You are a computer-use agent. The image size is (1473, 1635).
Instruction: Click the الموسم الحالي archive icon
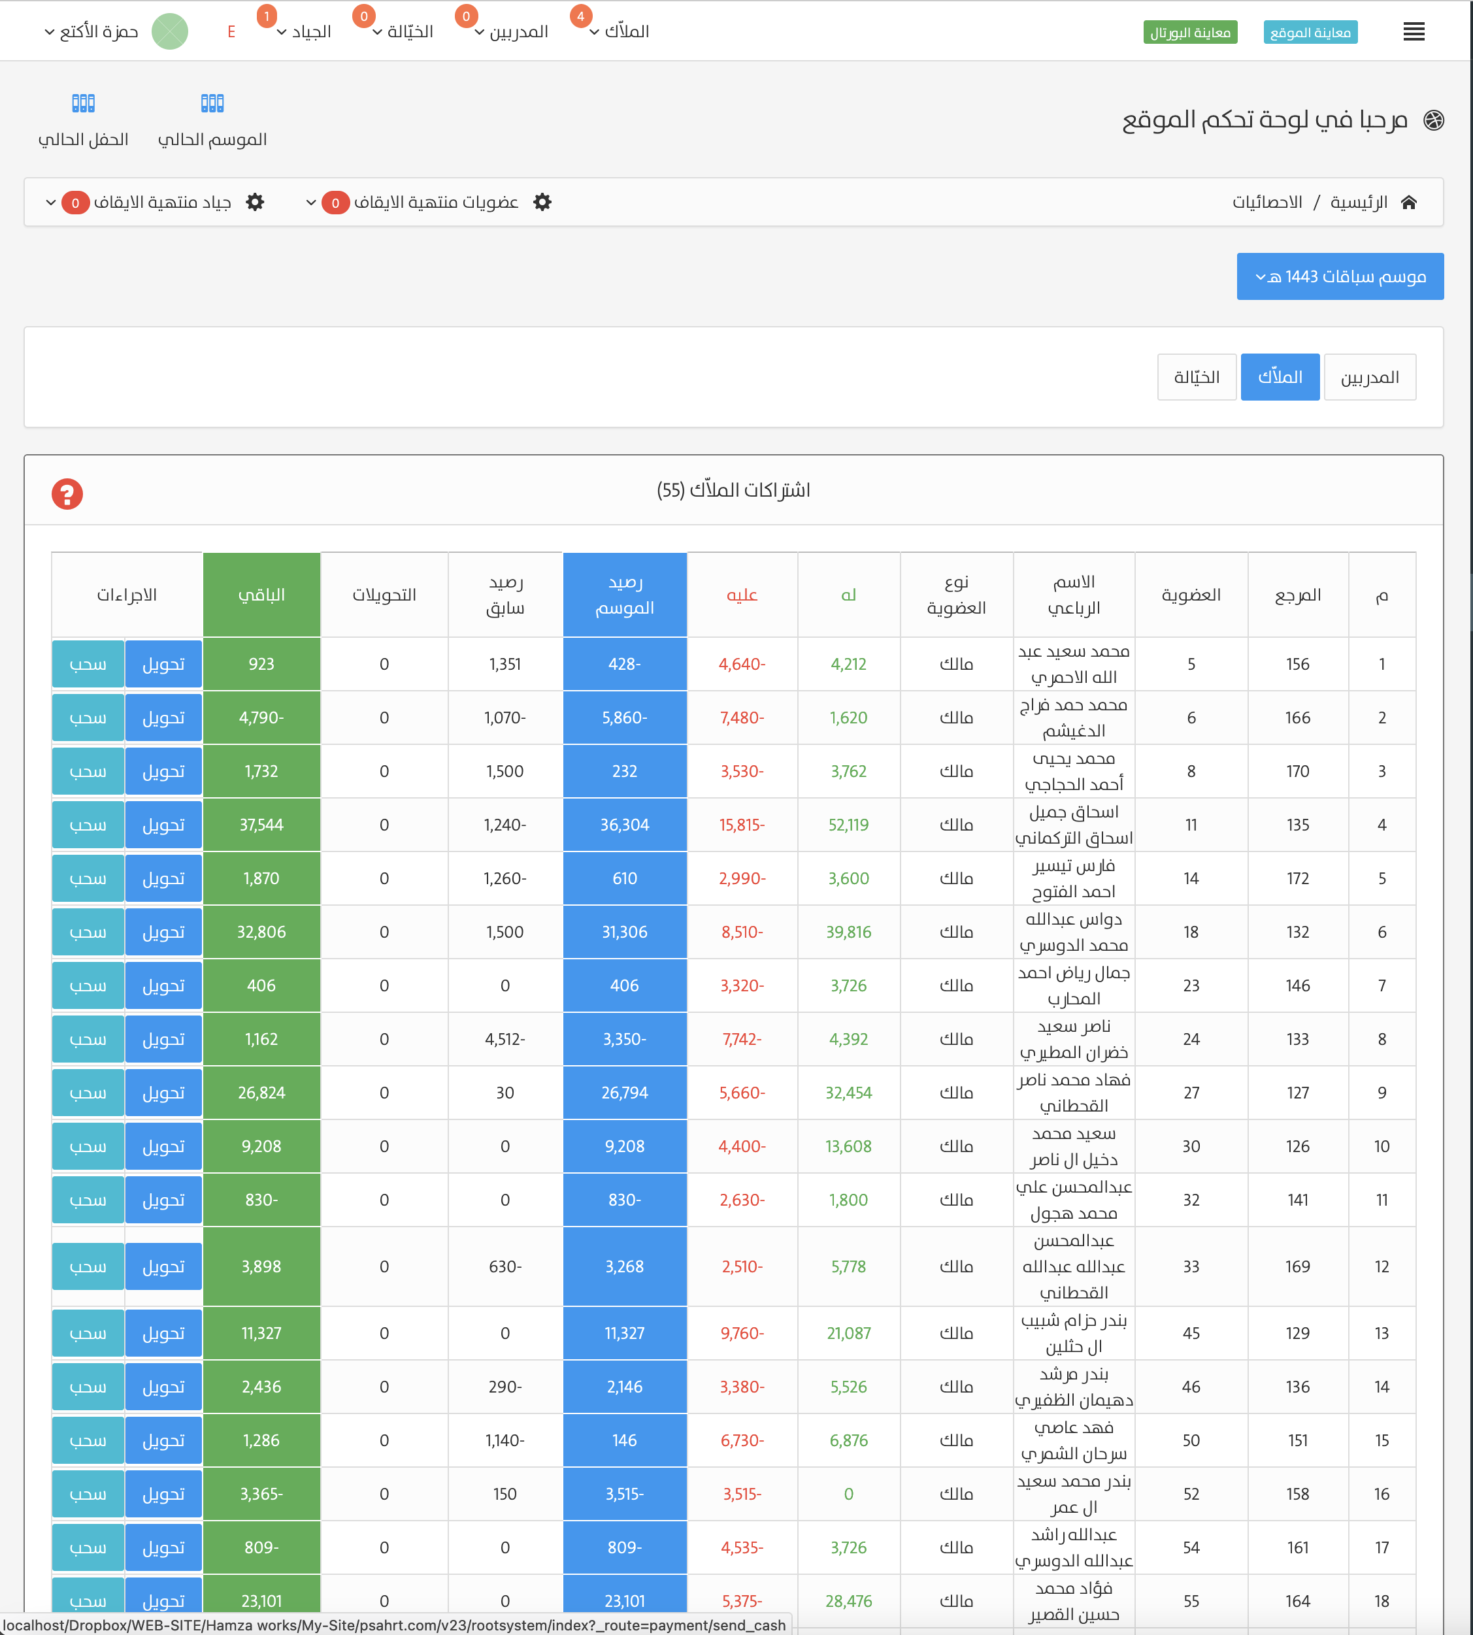click(x=212, y=103)
